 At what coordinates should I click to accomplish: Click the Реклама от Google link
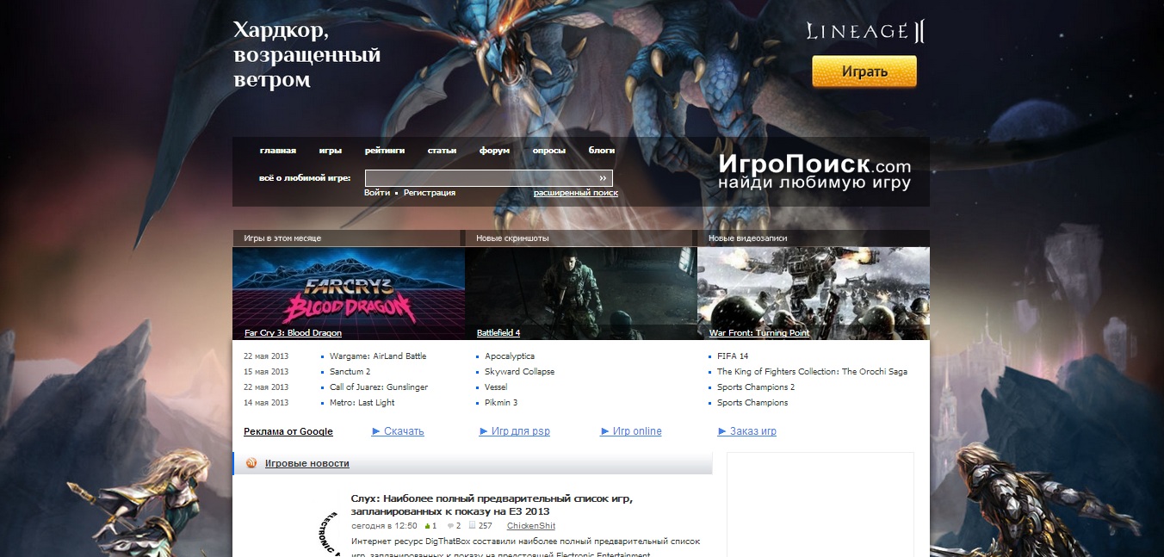(288, 431)
